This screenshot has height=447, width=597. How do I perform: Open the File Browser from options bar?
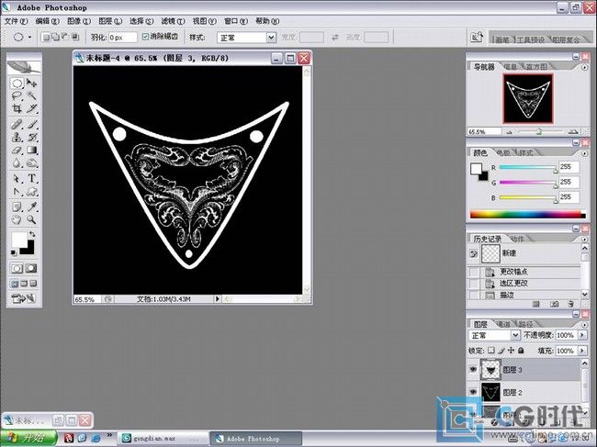coord(477,38)
